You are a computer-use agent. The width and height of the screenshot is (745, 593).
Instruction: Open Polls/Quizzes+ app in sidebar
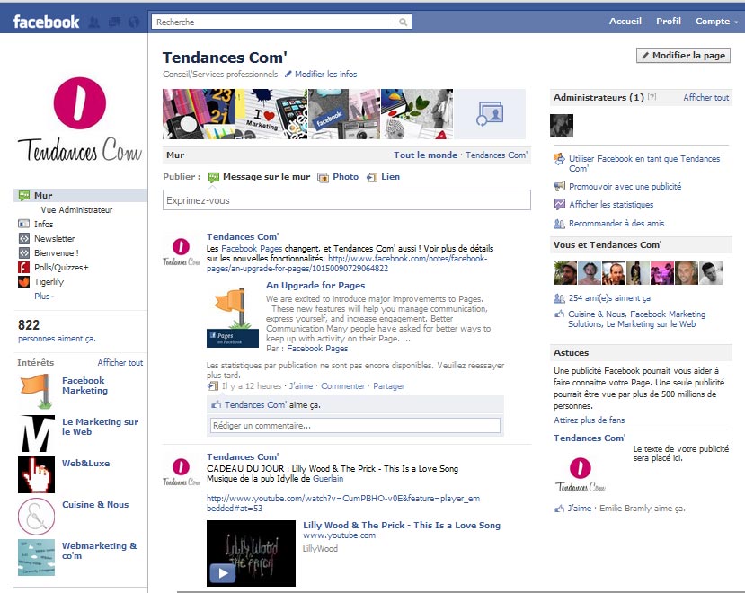tap(61, 267)
